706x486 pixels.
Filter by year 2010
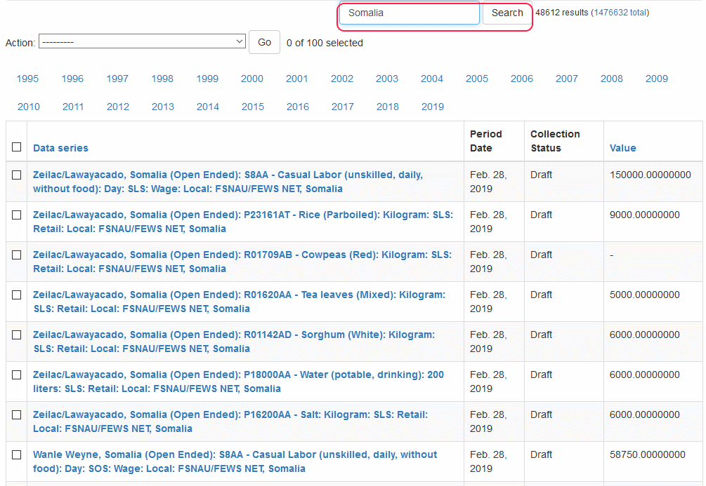[x=29, y=107]
